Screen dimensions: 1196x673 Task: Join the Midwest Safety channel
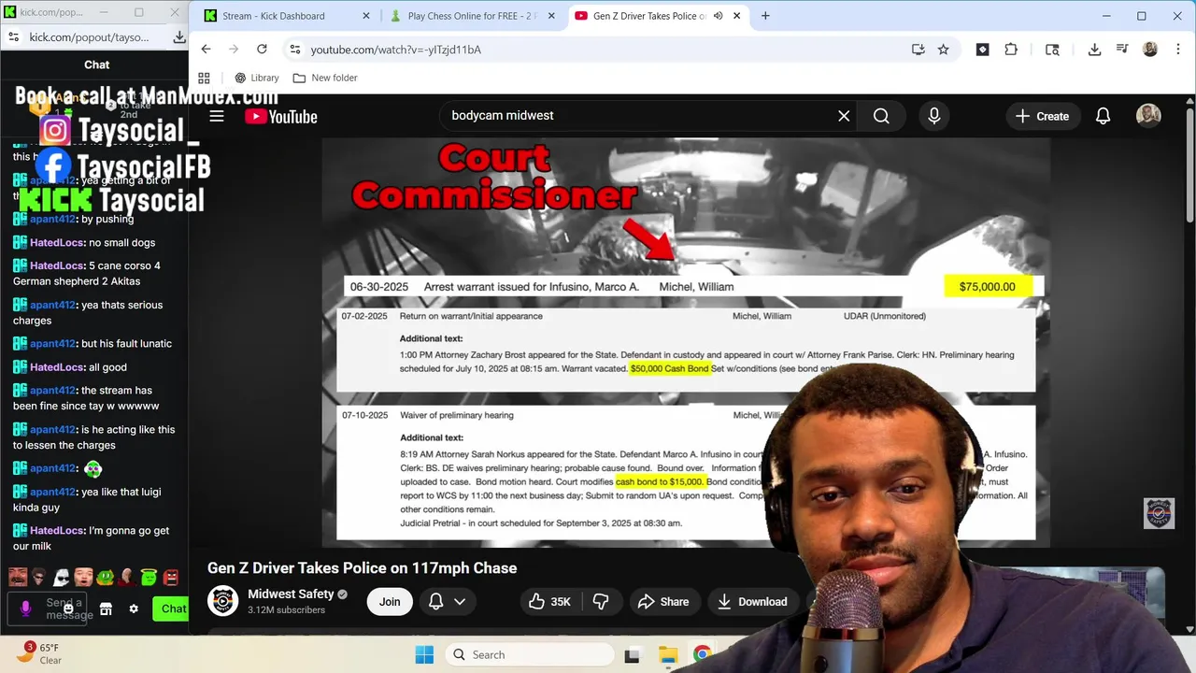390,602
